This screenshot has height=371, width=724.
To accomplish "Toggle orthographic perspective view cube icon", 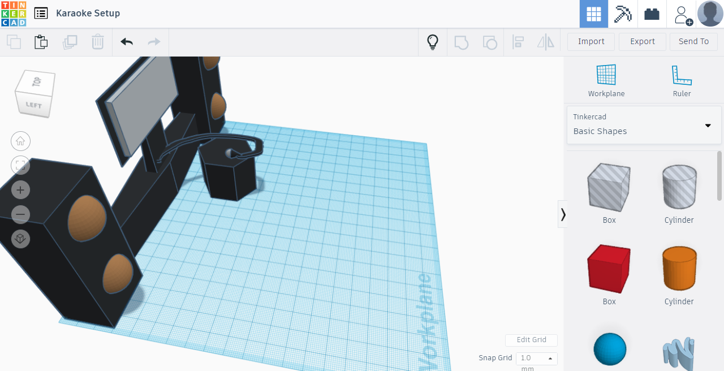I will tap(21, 239).
